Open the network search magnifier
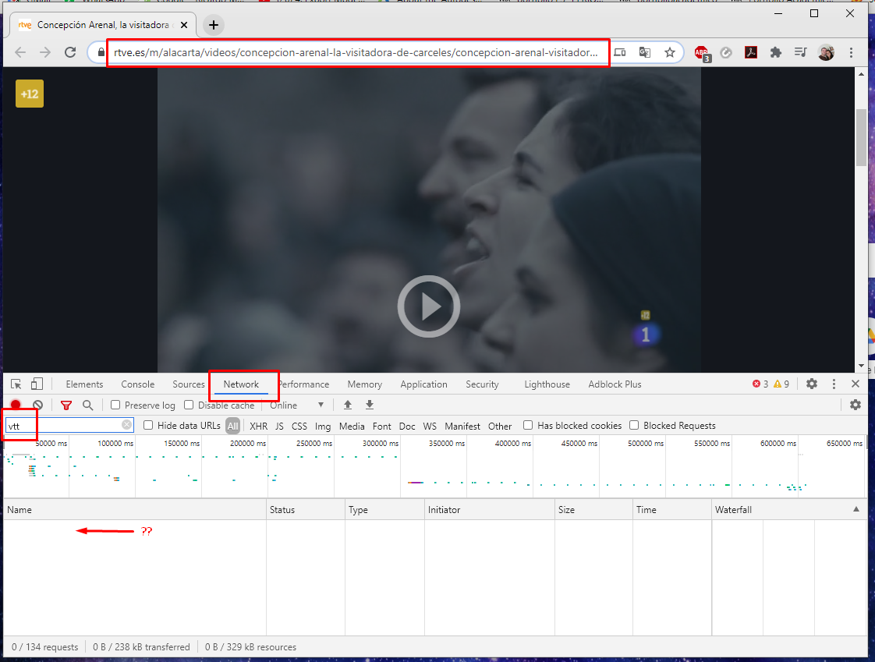 pyautogui.click(x=88, y=405)
